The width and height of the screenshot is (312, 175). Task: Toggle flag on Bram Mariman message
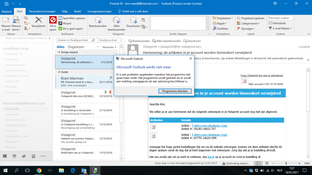tap(111, 77)
